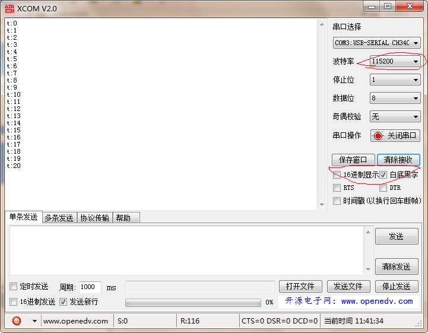This screenshot has width=428, height=333.
Task: Toggle the 白底黑字 checkbox
Action: (x=383, y=175)
